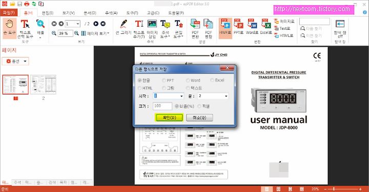Select page 2 thumbnail in pages panel
Image resolution: width=369 pixels, height=192 pixels.
43,85
